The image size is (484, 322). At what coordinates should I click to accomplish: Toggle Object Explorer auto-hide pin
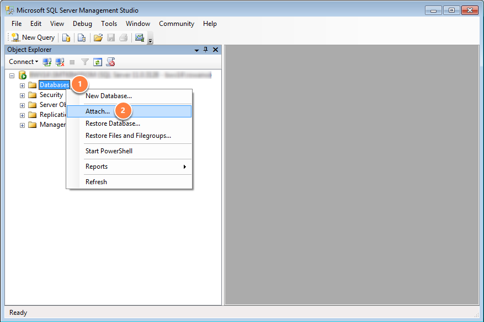(x=206, y=50)
